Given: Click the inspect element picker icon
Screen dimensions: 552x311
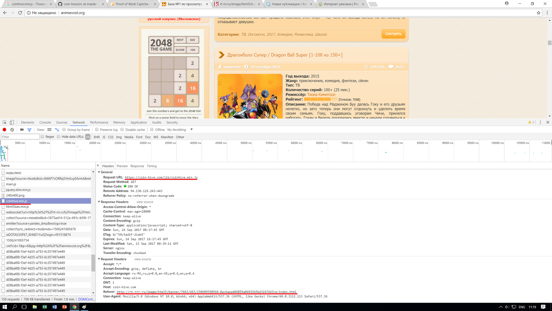Looking at the screenshot, I should coord(4,122).
